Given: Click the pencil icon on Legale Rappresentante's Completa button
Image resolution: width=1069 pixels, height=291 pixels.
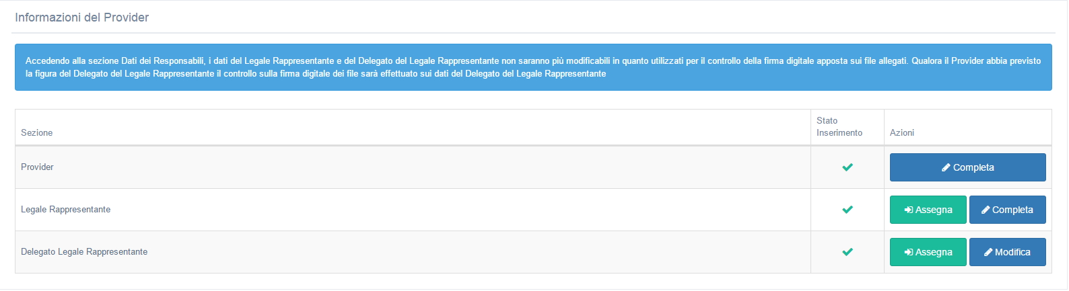Looking at the screenshot, I should (986, 210).
